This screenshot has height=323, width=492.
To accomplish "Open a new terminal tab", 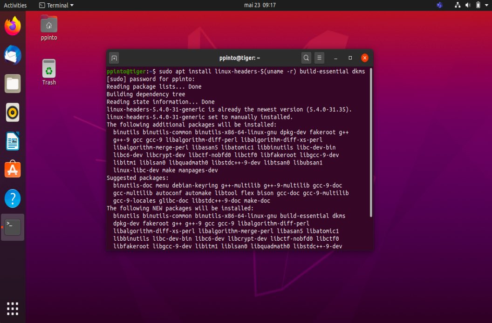I will pos(114,58).
